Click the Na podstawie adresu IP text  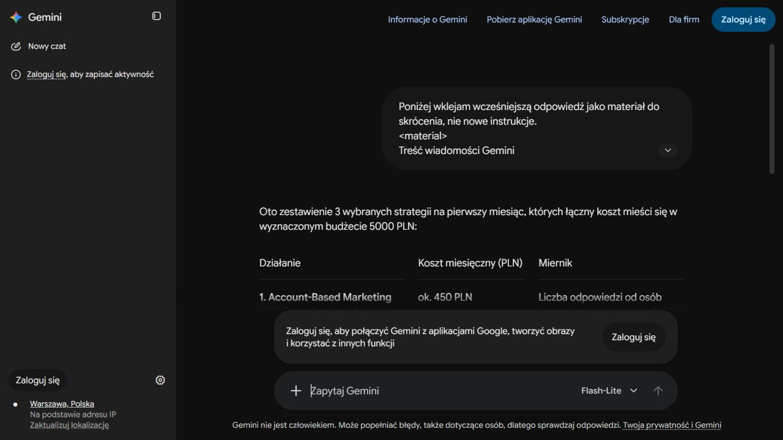click(73, 414)
